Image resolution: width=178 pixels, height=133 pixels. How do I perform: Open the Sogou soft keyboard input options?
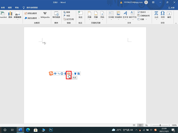tap(69, 73)
